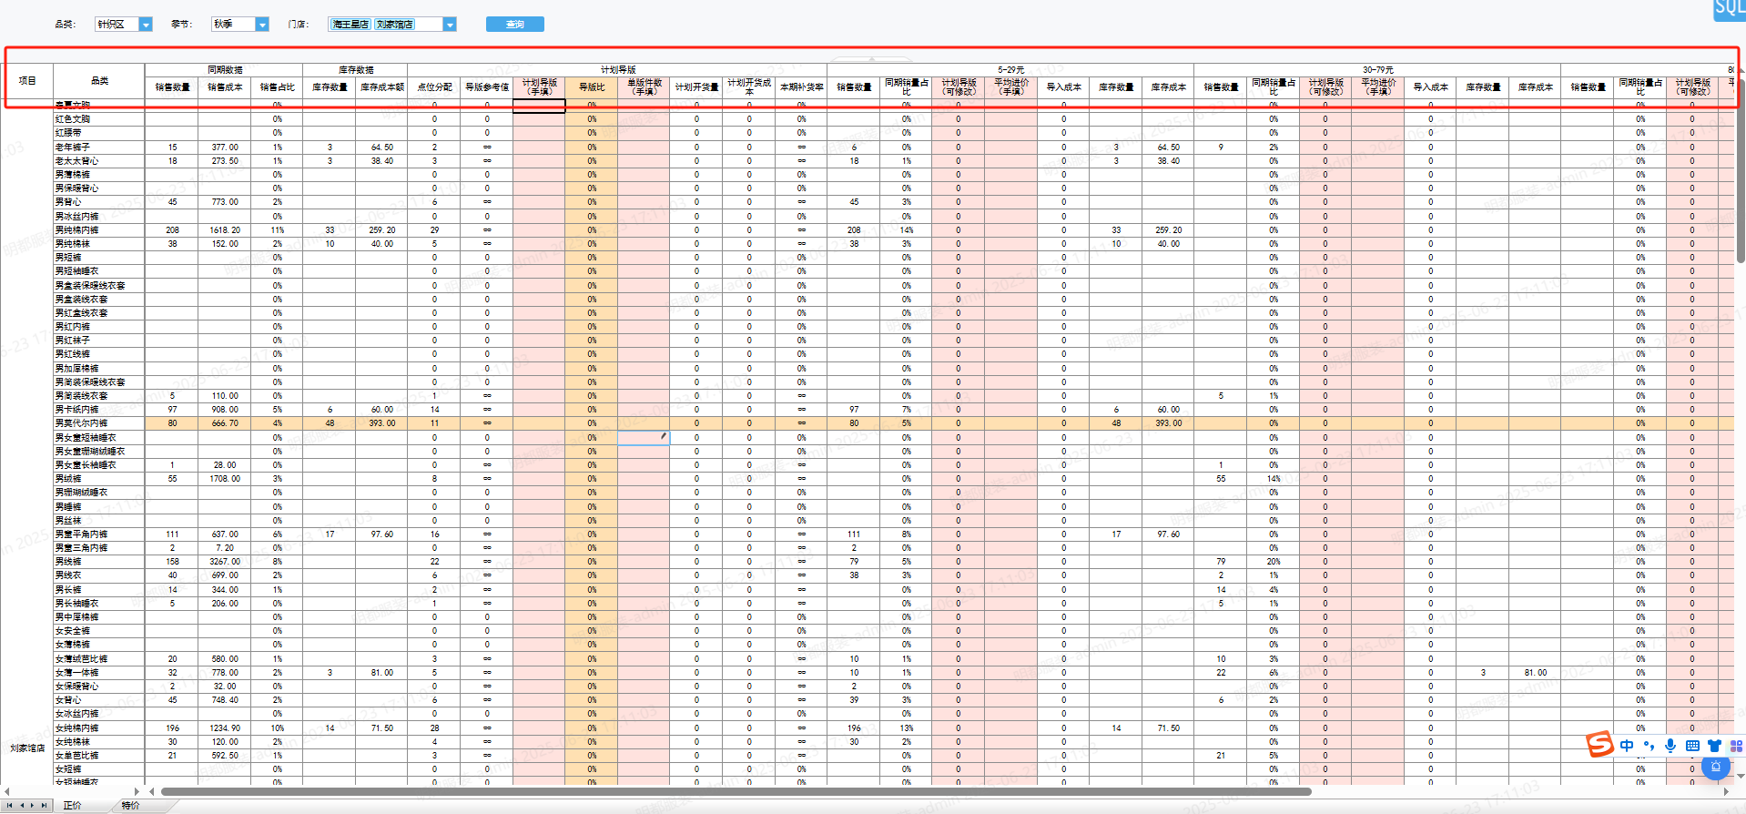Screen dimensions: 1746x814
Task: Click the 导版参考值 column header
Action: [487, 87]
